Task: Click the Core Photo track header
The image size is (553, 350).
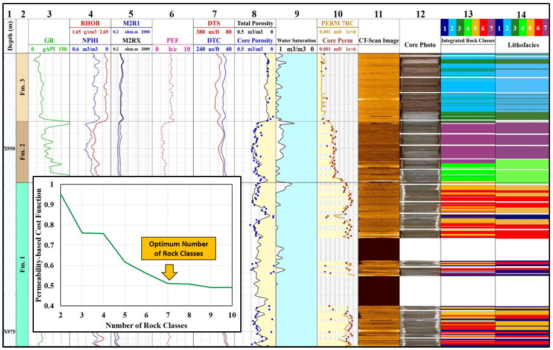Action: pyautogui.click(x=420, y=45)
